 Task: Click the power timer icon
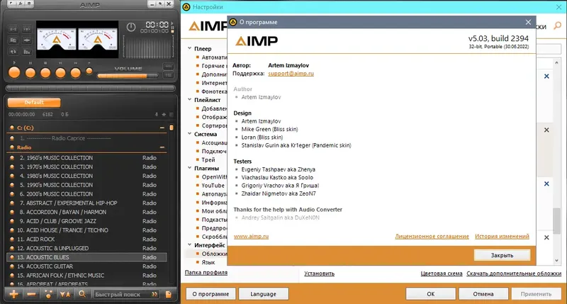tap(131, 27)
